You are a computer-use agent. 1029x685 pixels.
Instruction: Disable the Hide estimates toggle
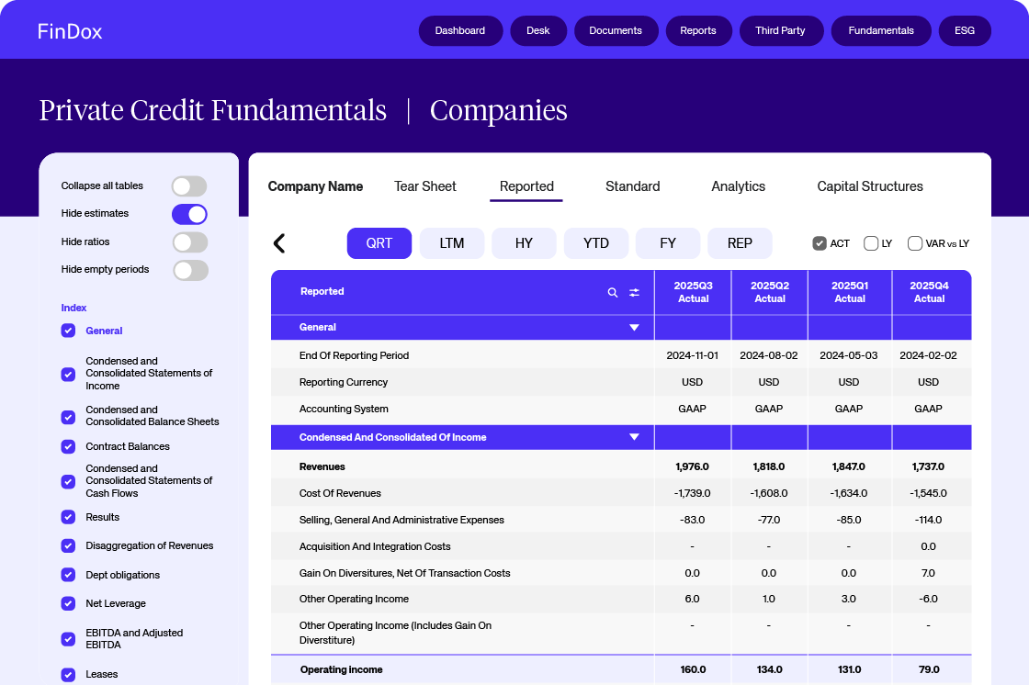[x=189, y=213]
